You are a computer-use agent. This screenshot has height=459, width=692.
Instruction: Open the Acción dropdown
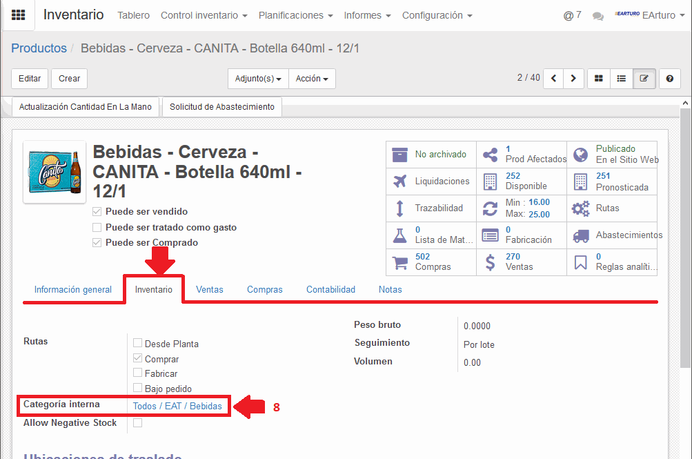[x=312, y=79]
